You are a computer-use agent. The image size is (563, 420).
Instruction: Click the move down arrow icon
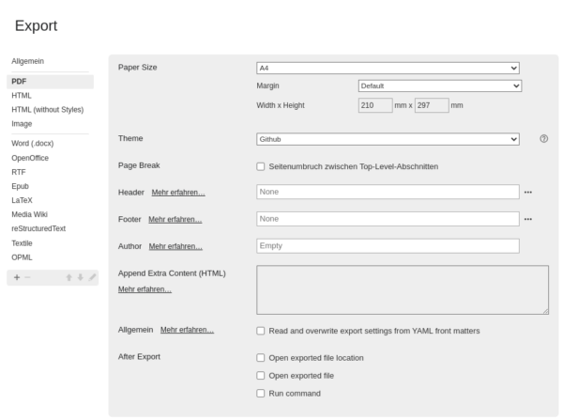click(81, 277)
